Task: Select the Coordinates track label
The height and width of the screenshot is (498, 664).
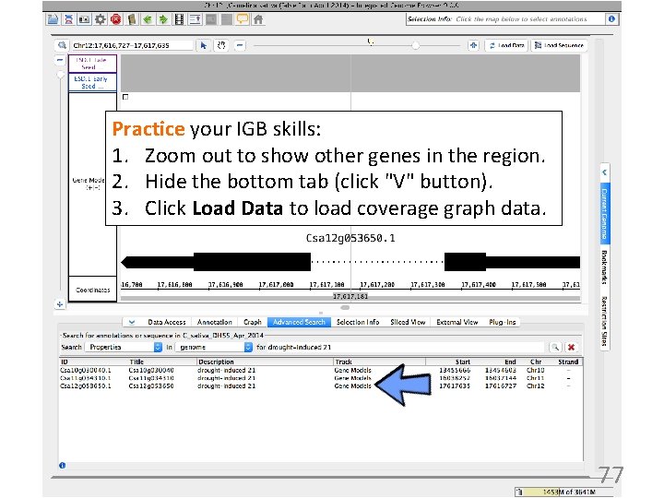Action: (x=92, y=290)
